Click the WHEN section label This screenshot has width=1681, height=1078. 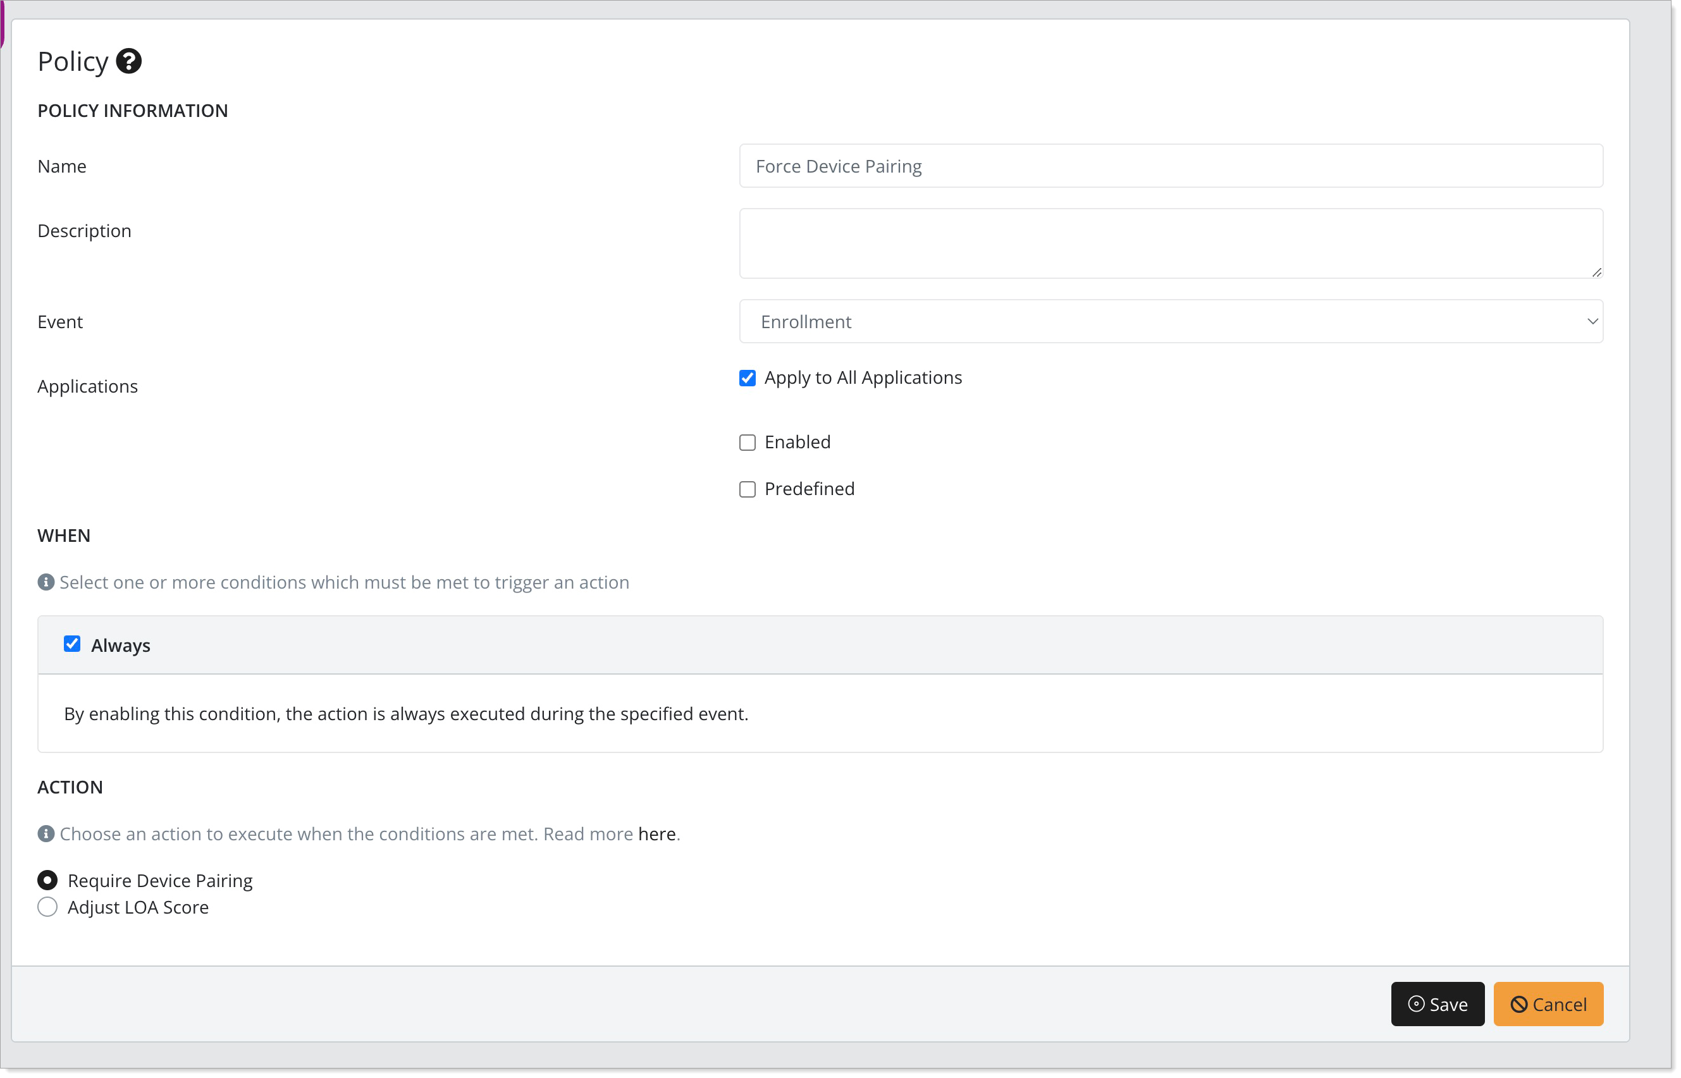(x=64, y=534)
